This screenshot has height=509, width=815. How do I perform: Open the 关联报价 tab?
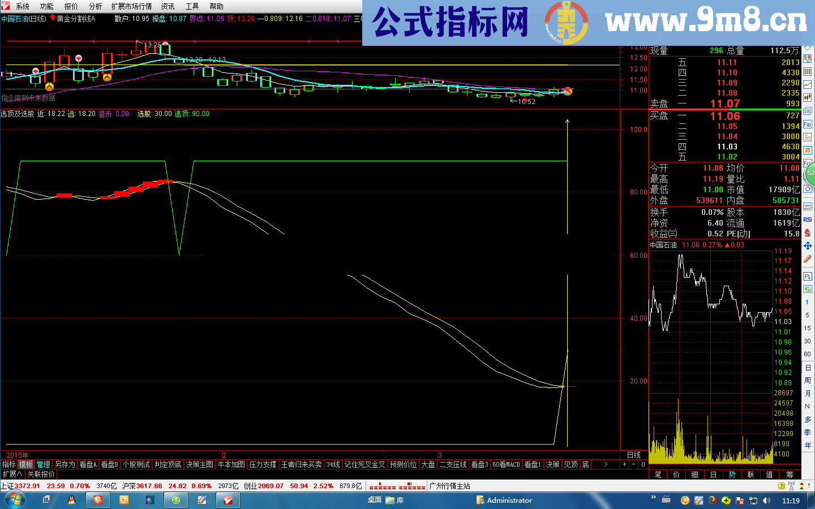[x=41, y=474]
